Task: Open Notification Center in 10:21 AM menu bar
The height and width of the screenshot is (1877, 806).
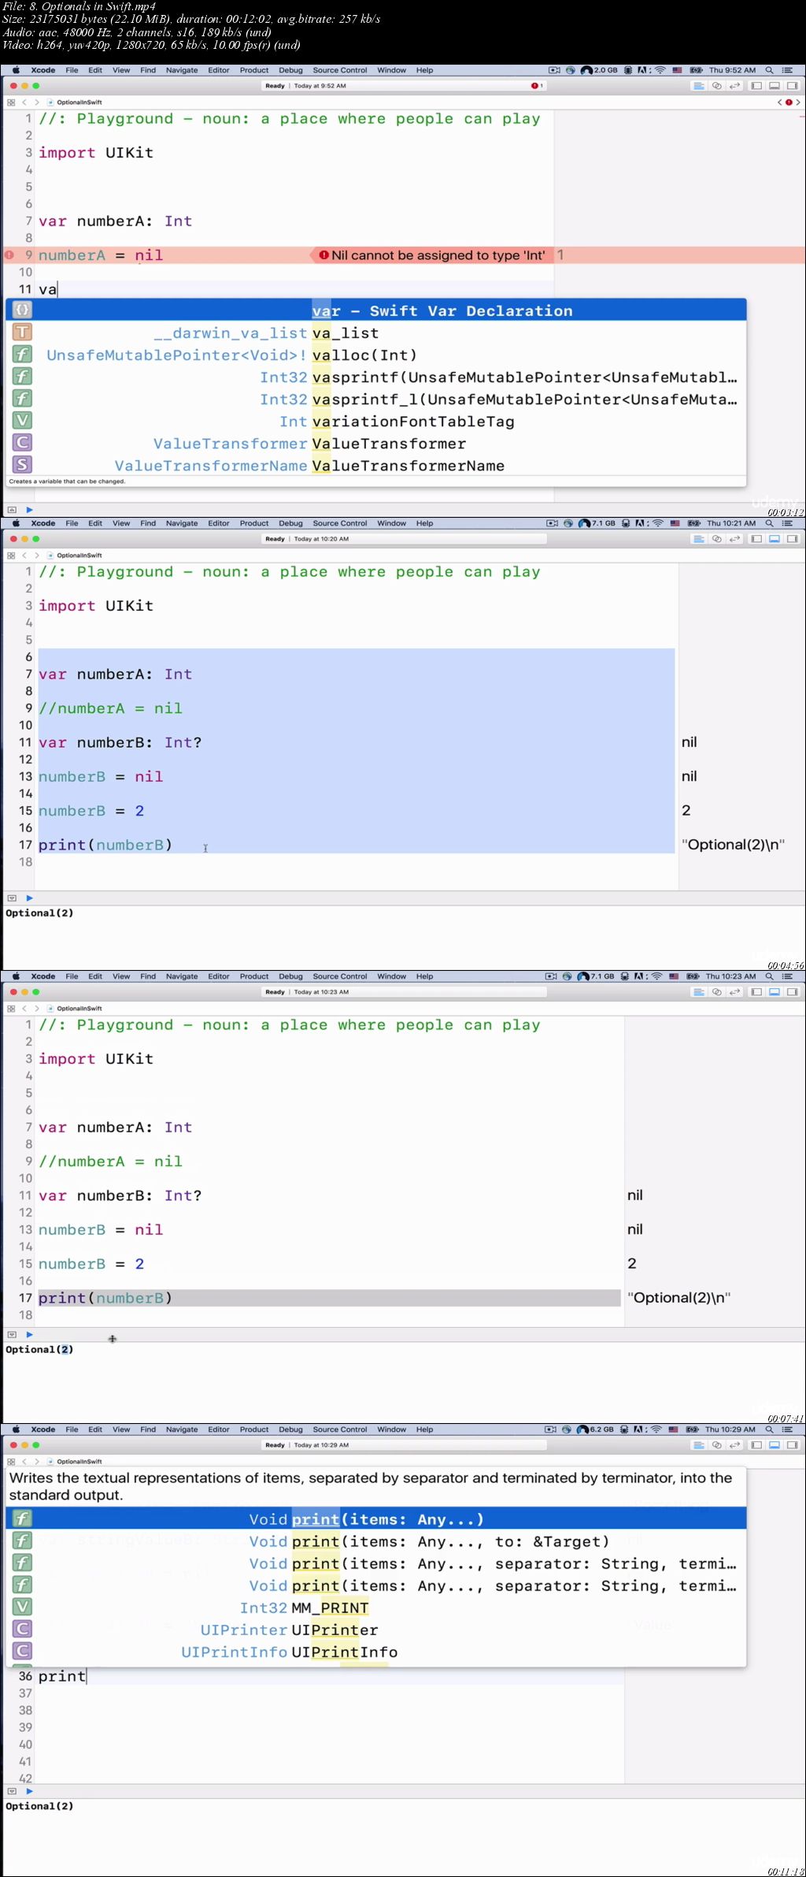Action: [787, 523]
